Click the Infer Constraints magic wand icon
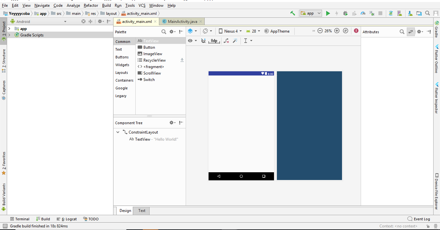Image resolution: width=440 pixels, height=230 pixels. point(235,41)
